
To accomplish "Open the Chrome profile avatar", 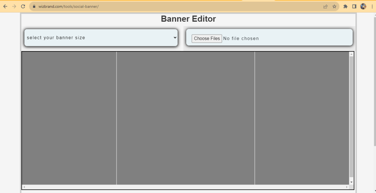I will tap(363, 6).
